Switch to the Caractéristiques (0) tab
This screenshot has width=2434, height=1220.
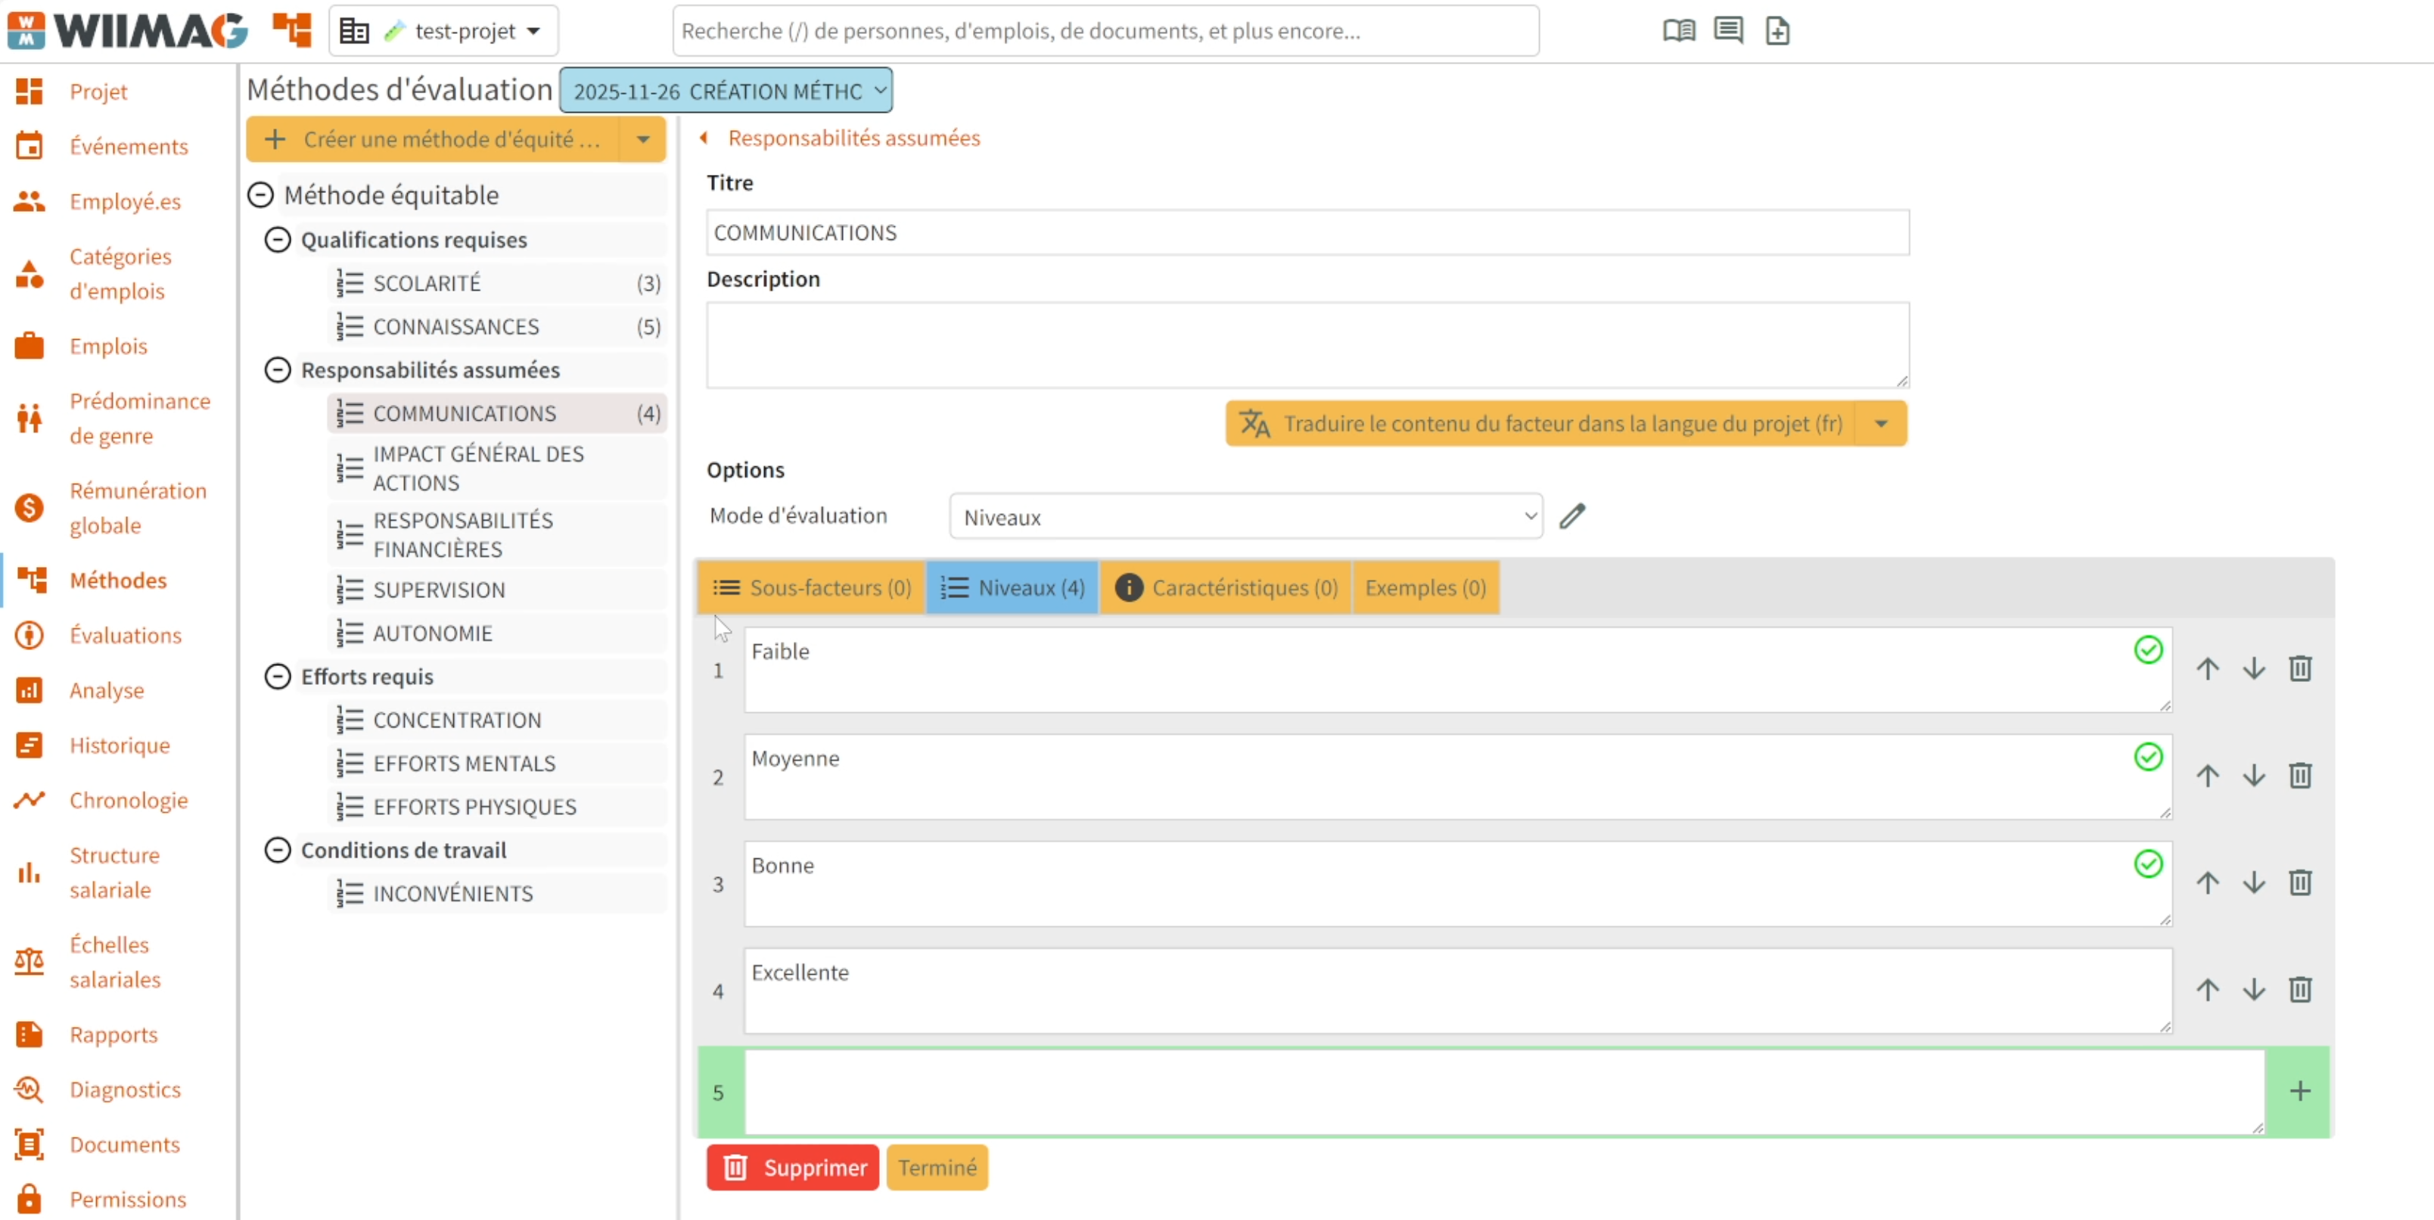(x=1226, y=588)
